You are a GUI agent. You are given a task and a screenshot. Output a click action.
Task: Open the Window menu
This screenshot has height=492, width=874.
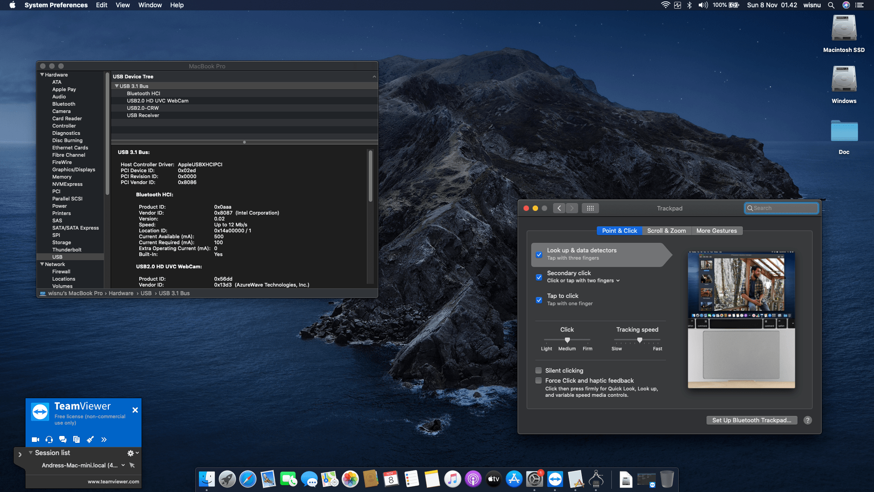150,5
